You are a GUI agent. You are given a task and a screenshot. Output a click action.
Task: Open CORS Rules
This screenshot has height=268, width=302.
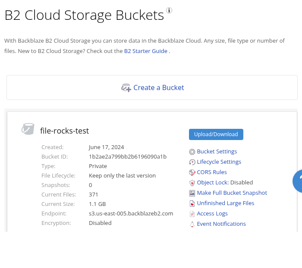(x=212, y=172)
